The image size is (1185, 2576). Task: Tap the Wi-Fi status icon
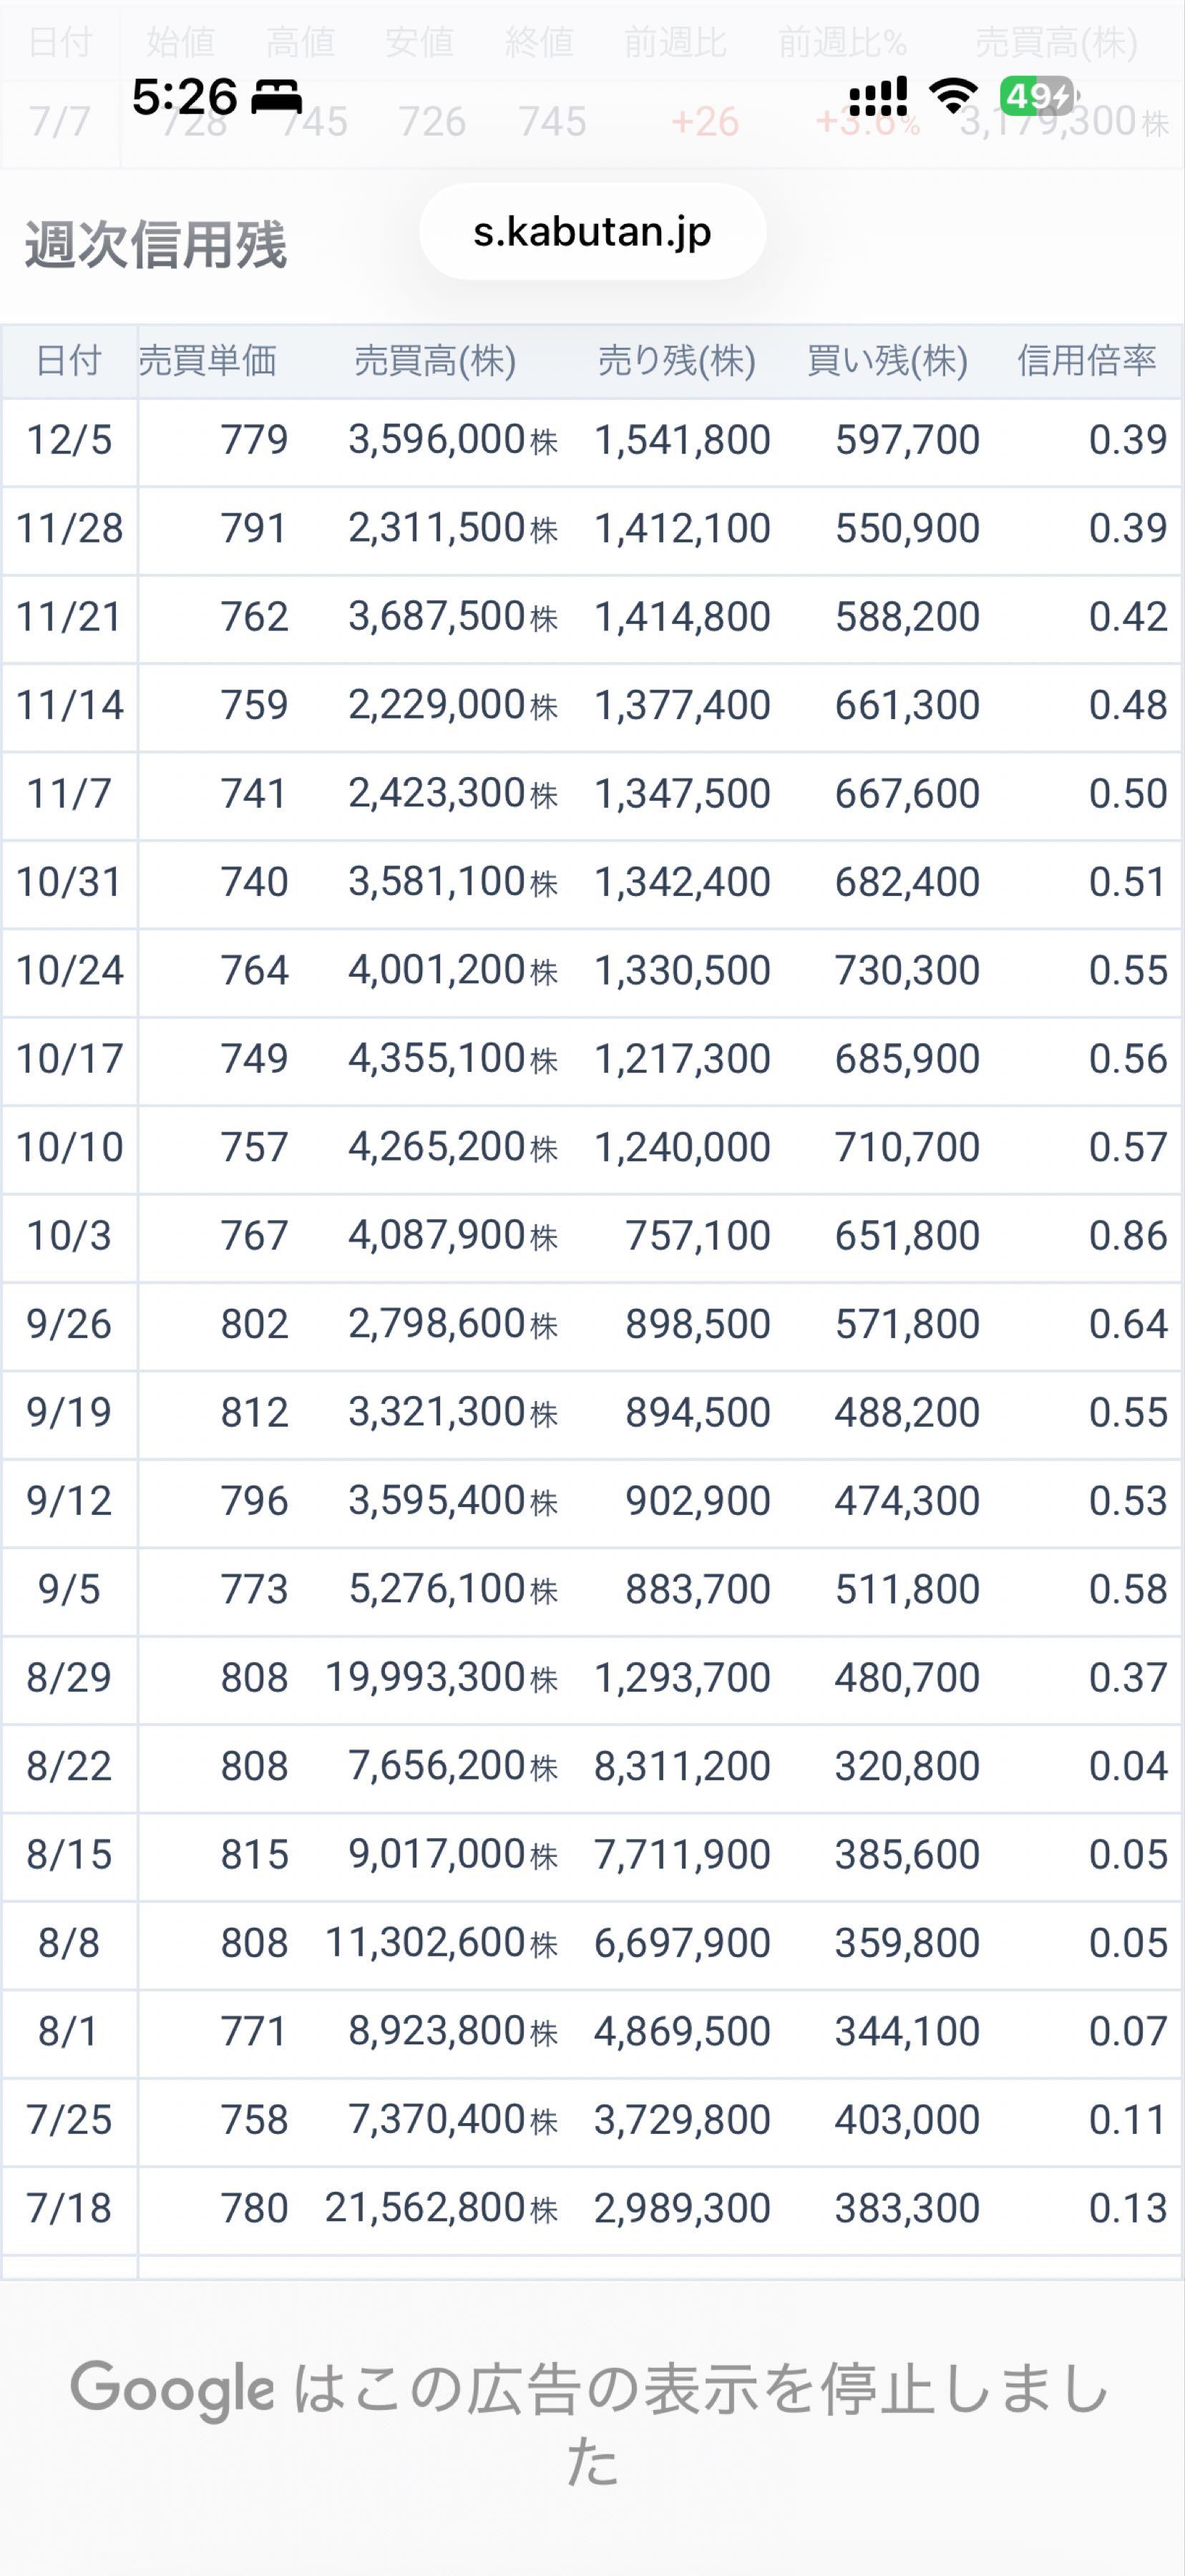pos(953,96)
